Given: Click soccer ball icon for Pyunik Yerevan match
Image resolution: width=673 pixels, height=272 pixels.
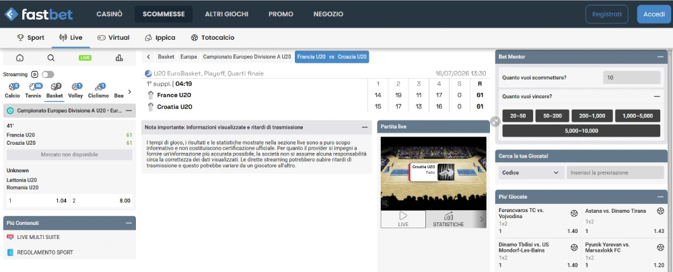Looking at the screenshot, I should [661, 248].
